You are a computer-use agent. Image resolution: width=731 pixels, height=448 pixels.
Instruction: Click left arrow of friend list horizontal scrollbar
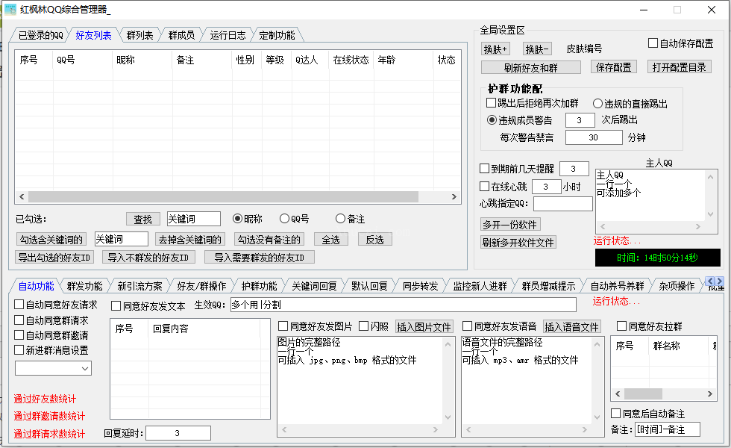(x=22, y=197)
